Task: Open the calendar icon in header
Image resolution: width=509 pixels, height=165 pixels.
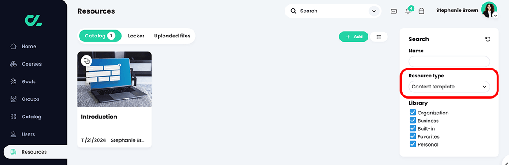Action: tap(422, 11)
